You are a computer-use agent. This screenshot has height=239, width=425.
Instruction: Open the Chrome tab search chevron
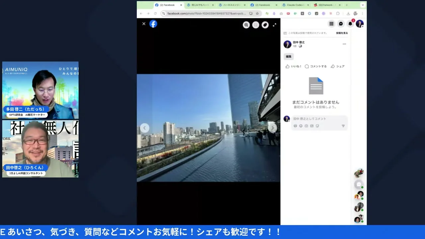pos(363,5)
